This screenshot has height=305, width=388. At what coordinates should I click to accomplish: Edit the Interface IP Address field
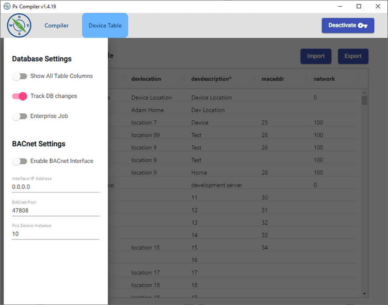tap(55, 187)
